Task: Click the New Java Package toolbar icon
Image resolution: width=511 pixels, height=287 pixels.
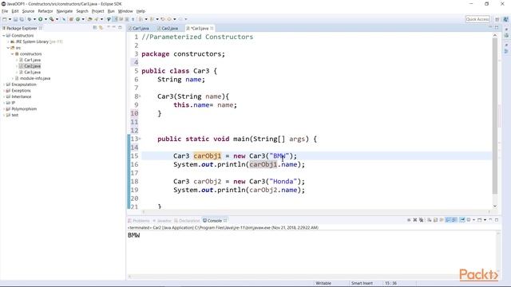Action: tap(71, 19)
